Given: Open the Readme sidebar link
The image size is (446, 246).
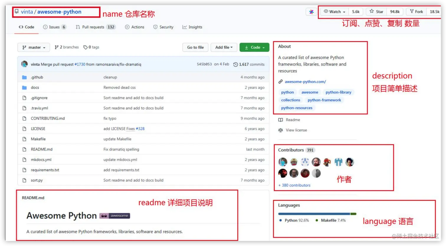Looking at the screenshot, I should (289, 120).
